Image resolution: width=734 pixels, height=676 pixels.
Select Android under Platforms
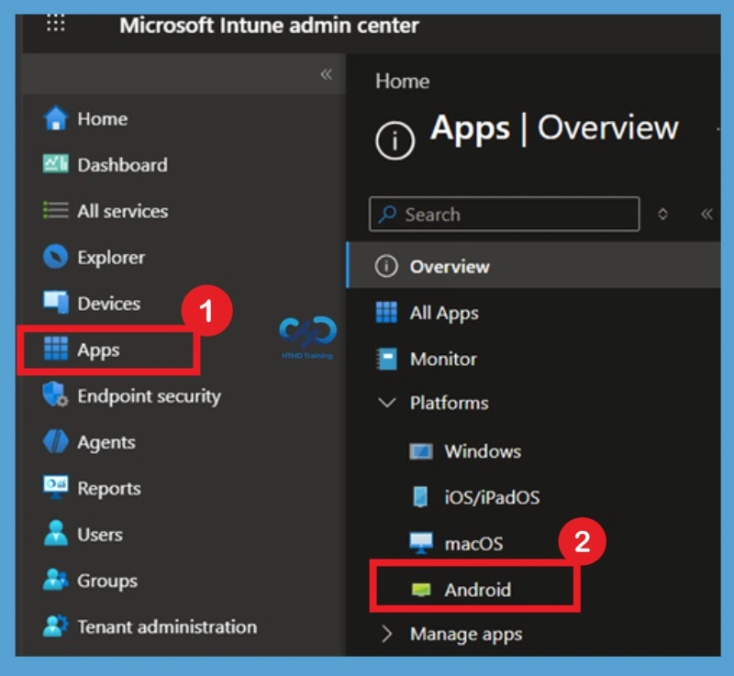tap(477, 590)
